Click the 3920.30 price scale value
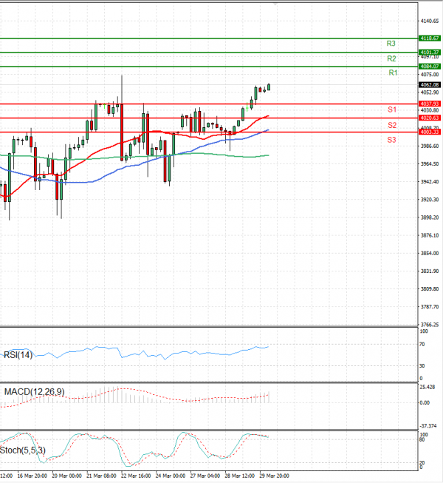The height and width of the screenshot is (483, 443). click(430, 200)
